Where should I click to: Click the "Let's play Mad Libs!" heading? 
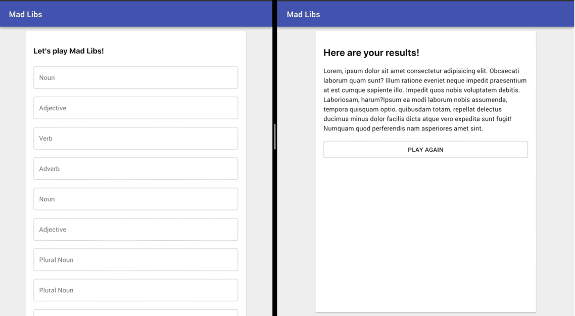[69, 51]
